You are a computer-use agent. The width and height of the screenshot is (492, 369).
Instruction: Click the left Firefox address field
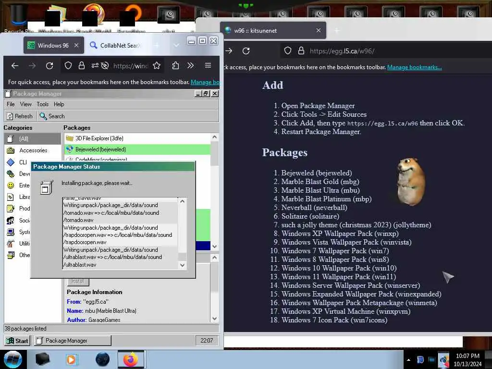coord(131,65)
